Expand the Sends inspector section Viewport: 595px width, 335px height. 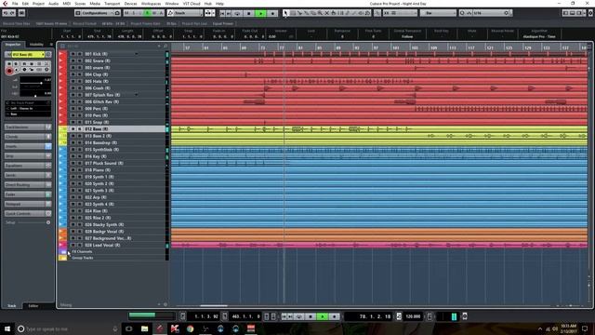pyautogui.click(x=28, y=175)
